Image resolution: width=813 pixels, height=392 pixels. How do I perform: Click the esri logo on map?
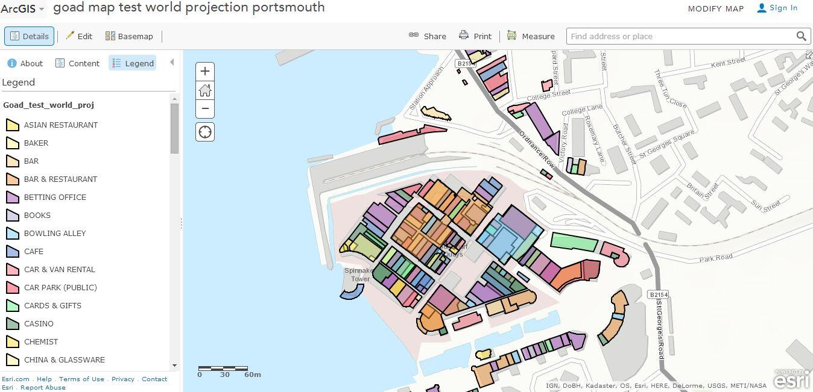click(x=791, y=380)
